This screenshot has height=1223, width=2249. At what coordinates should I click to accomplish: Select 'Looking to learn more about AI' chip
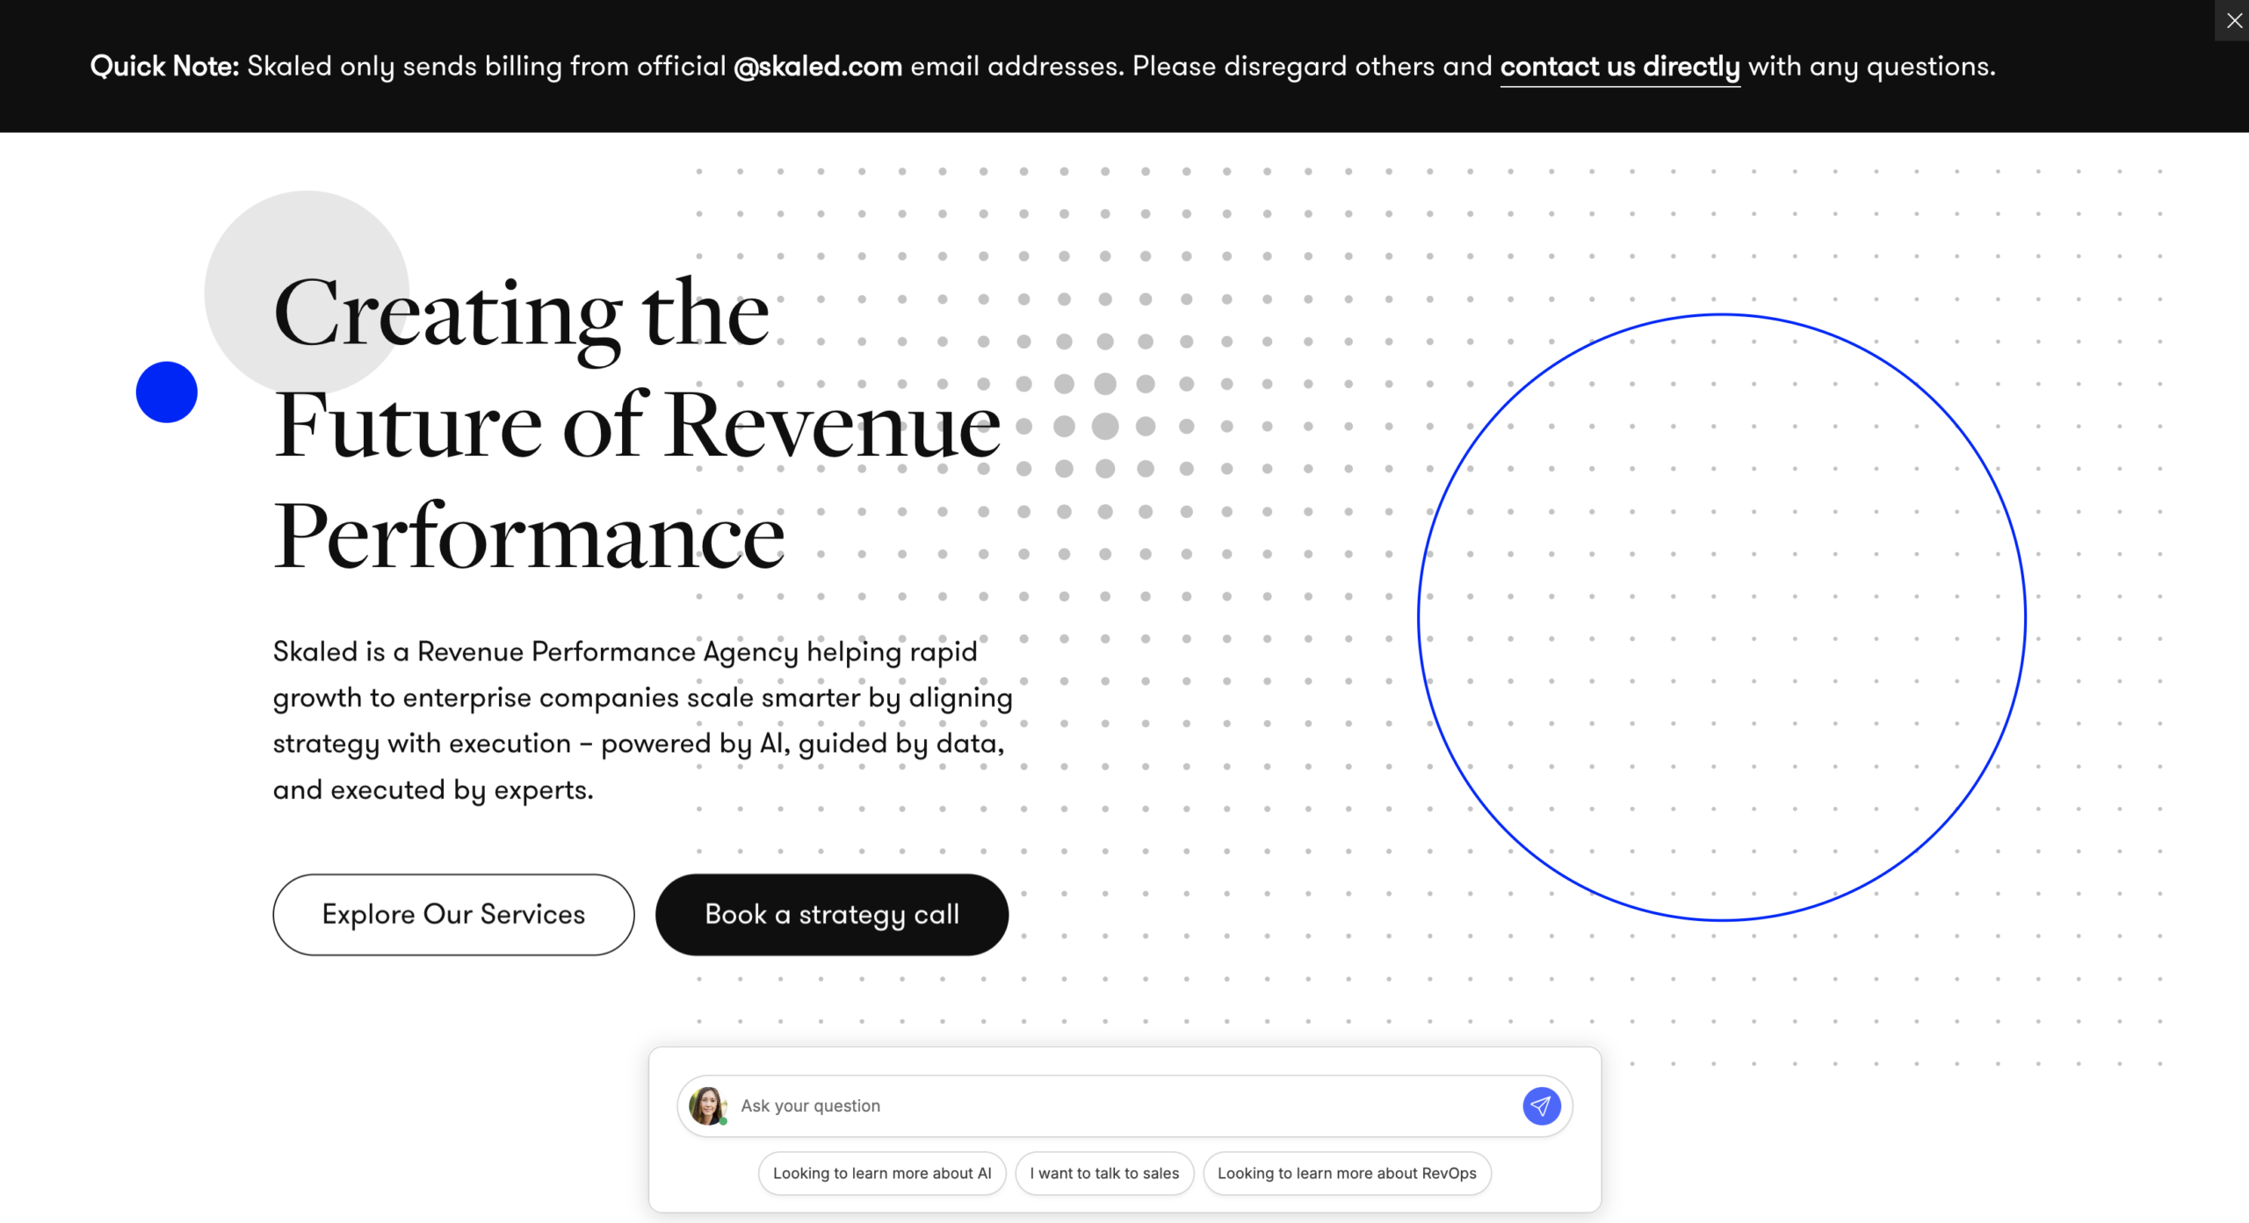pos(882,1173)
